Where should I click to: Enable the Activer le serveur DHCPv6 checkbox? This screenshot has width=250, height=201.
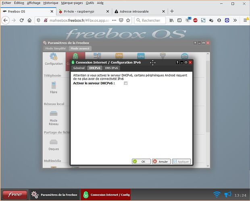pos(126,83)
